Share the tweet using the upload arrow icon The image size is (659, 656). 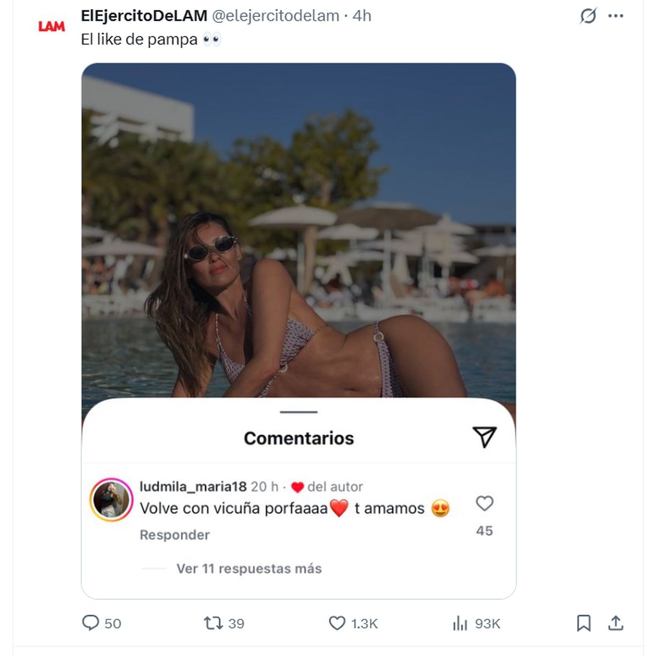point(616,623)
